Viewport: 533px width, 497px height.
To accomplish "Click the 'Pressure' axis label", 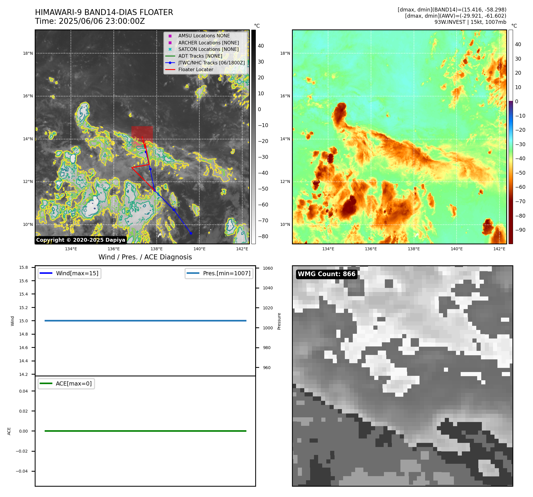I will [279, 321].
